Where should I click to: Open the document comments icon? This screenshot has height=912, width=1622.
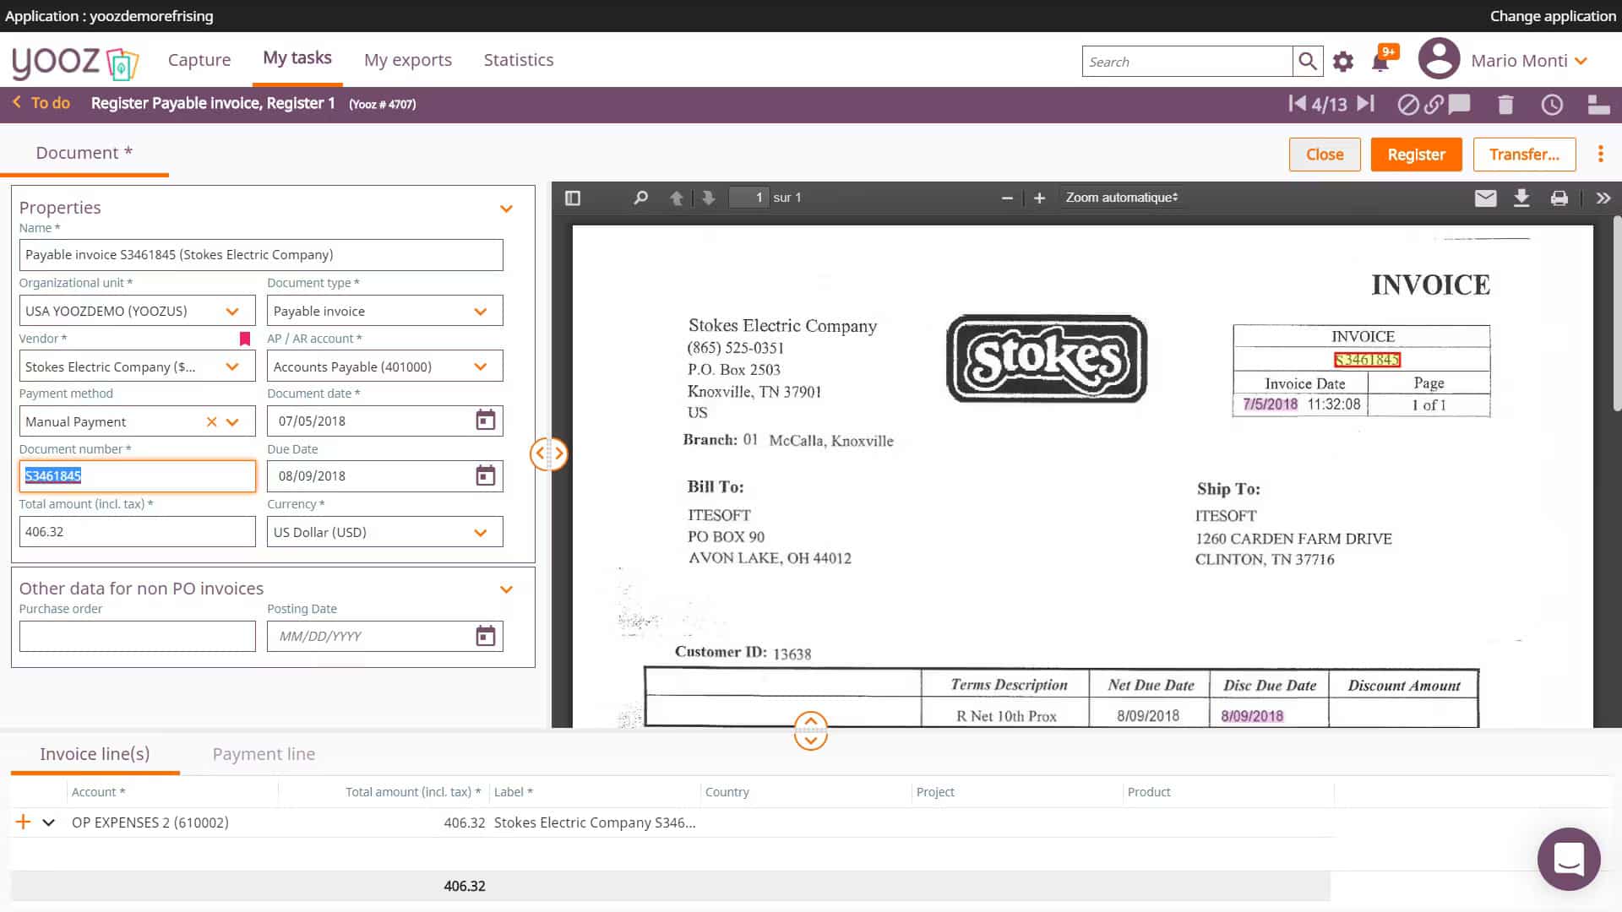coord(1458,104)
